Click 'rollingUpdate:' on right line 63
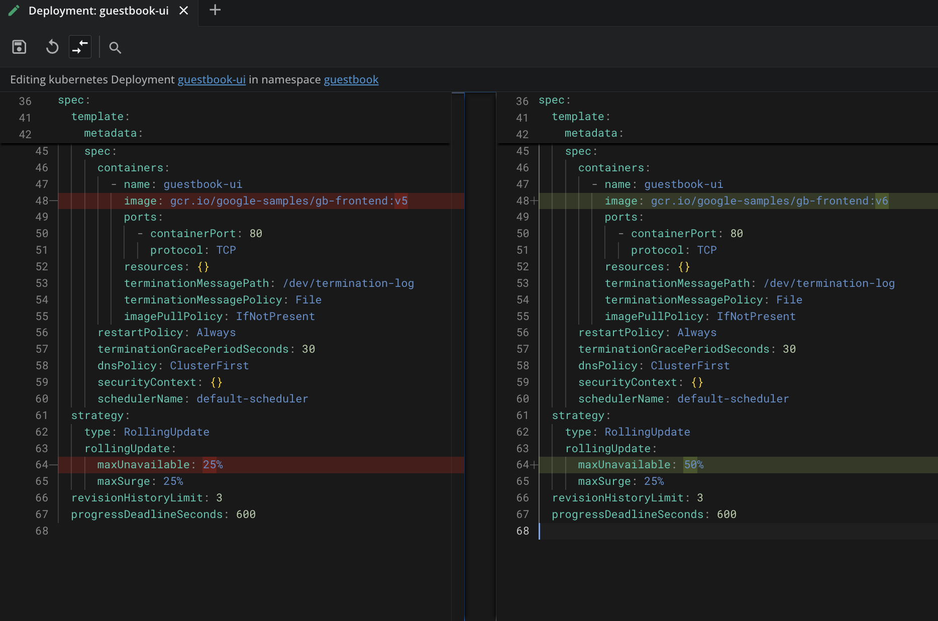Viewport: 938px width, 621px height. coord(610,449)
